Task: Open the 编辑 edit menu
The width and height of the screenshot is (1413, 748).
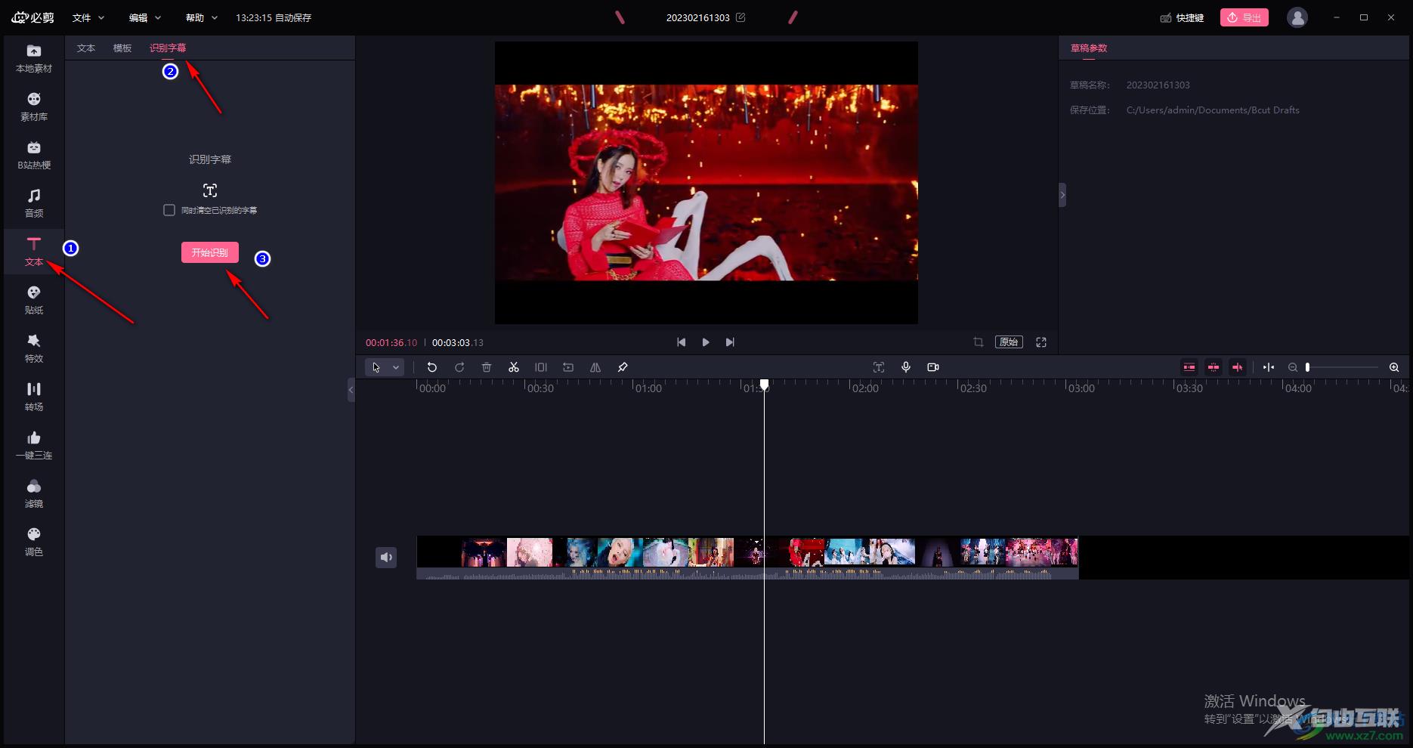Action: (x=144, y=17)
